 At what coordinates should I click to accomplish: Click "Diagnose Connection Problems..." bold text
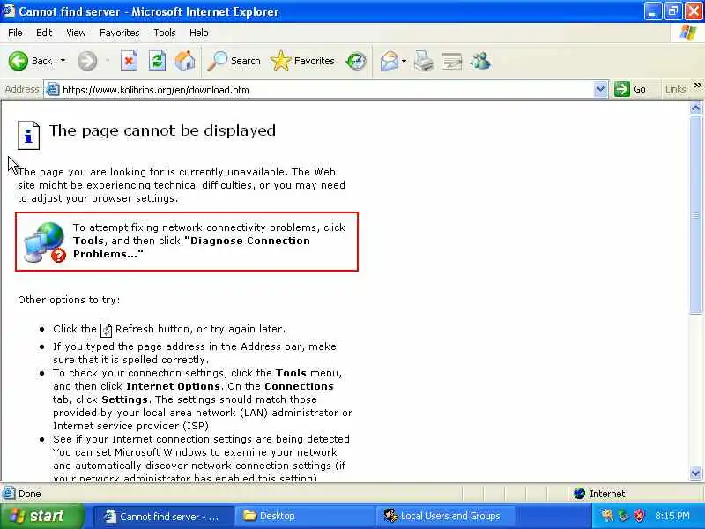(191, 248)
